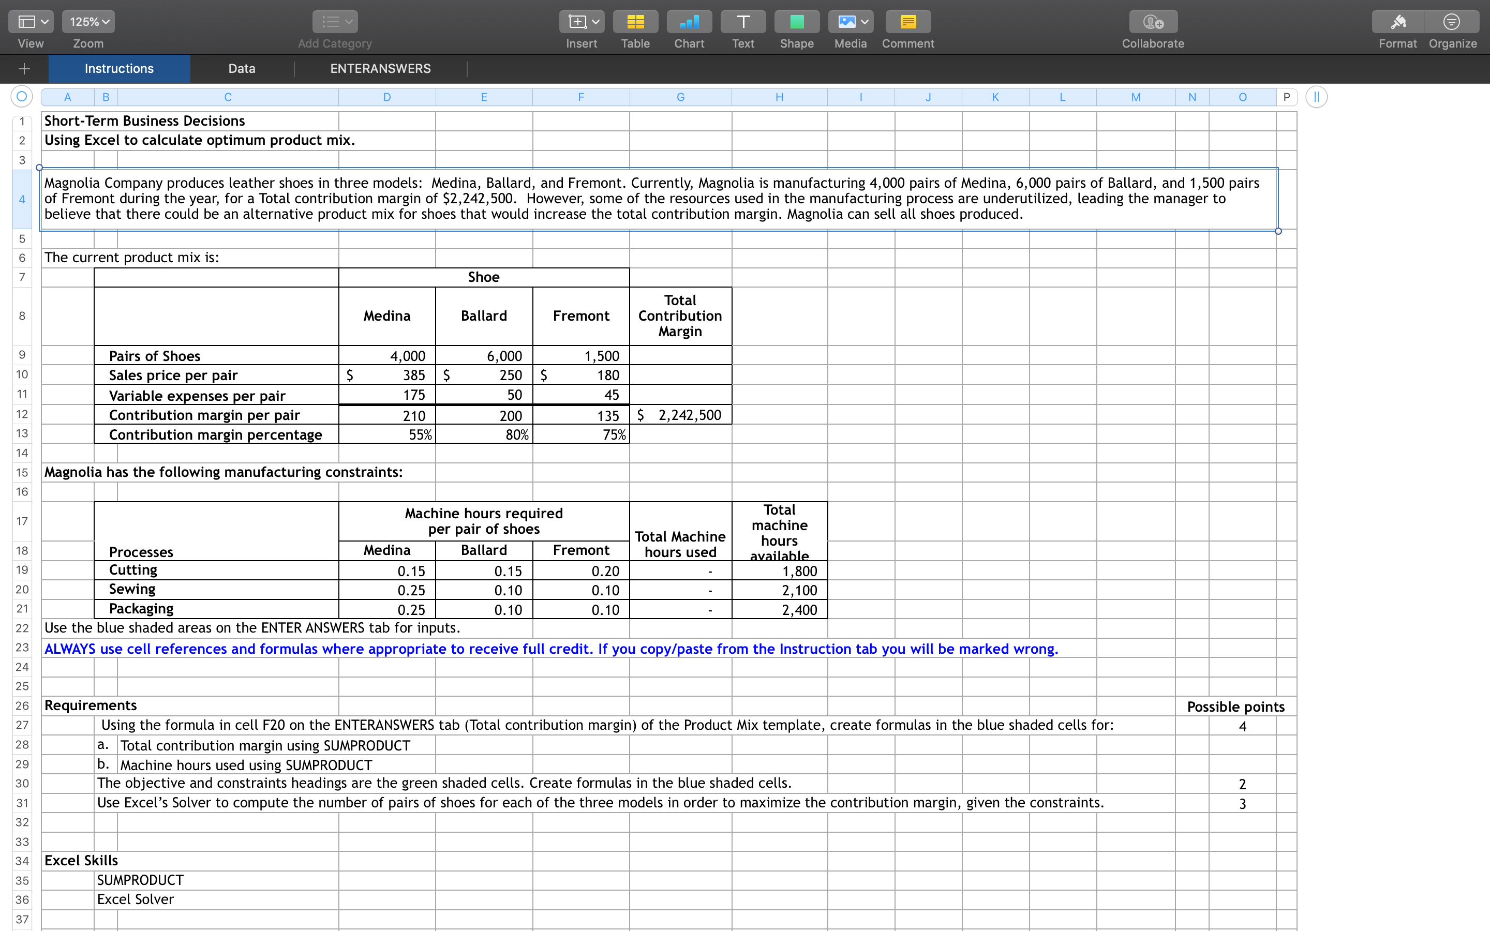Open the Chart insertion tool
This screenshot has height=931, width=1490.
click(689, 22)
